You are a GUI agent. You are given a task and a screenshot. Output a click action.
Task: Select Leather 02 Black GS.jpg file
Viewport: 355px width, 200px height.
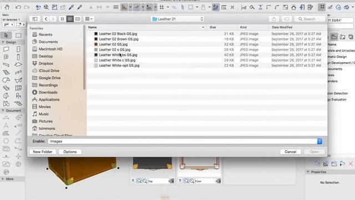click(x=207, y=34)
